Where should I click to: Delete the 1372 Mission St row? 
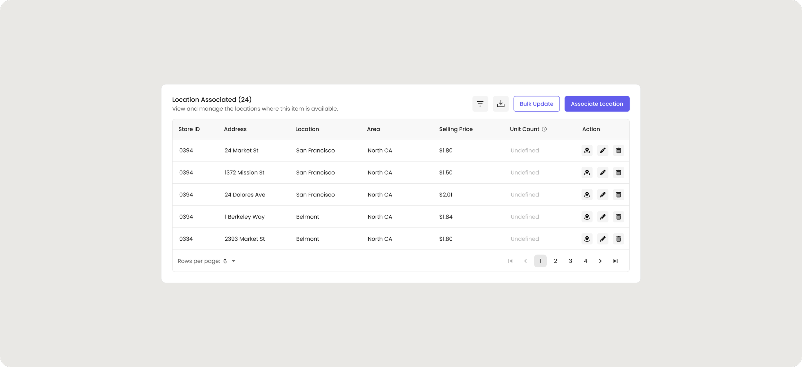[618, 172]
